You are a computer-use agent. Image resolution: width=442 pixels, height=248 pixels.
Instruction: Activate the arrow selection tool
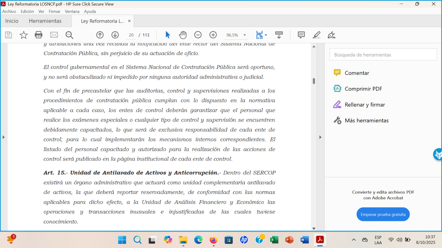tap(168, 35)
